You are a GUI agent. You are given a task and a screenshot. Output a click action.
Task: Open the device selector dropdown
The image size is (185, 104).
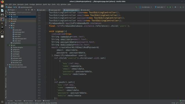point(146,7)
